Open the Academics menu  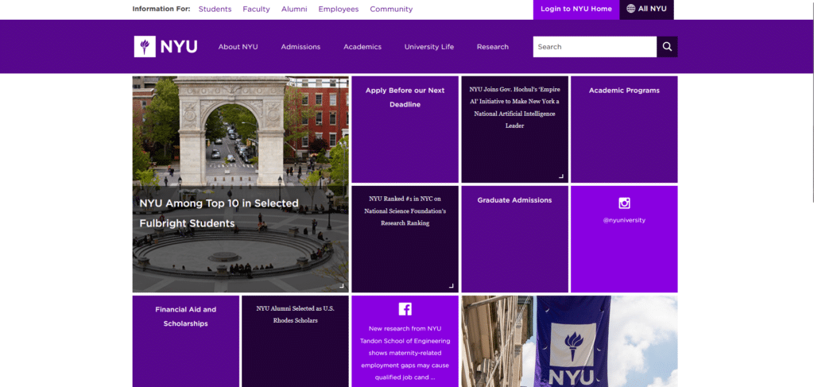click(362, 47)
